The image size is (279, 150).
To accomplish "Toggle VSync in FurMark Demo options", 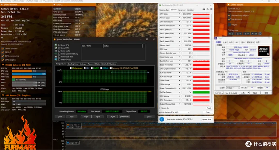I will (230, 25).
